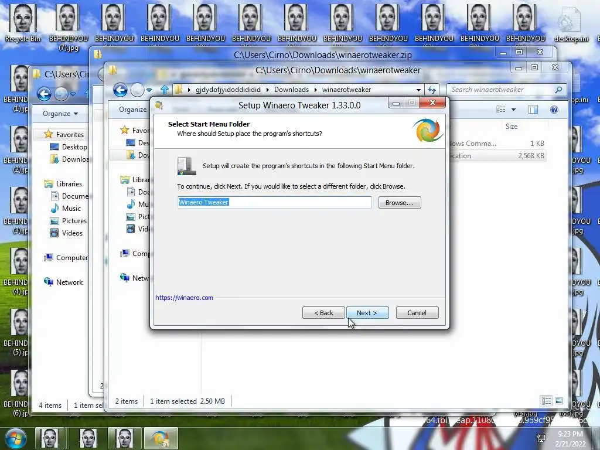Screen dimensions: 600x450
Task: Open Explorer help icon
Action: 554,110
